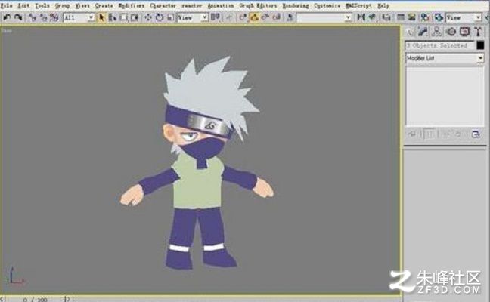This screenshot has width=490, height=302.
Task: Open the Edit Named Selection Sets icon
Action: [290, 17]
